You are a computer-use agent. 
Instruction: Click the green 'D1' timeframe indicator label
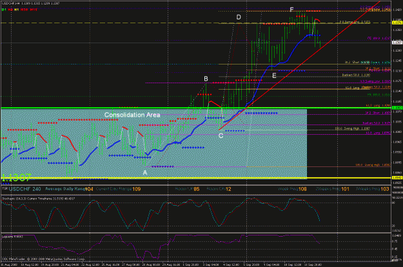tap(4, 10)
